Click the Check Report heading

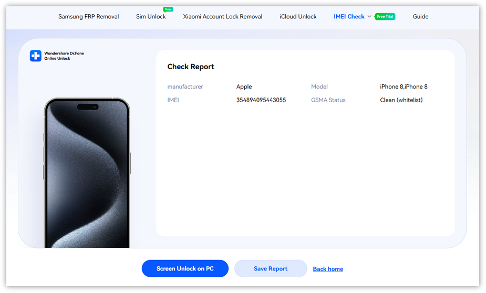[191, 67]
